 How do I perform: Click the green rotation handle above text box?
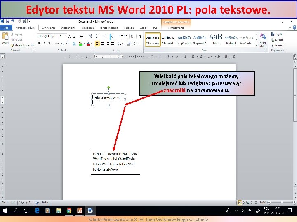pyautogui.click(x=108, y=88)
